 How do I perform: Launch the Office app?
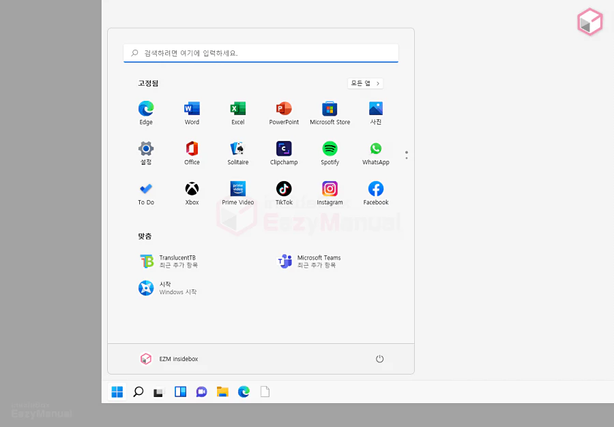coord(192,153)
